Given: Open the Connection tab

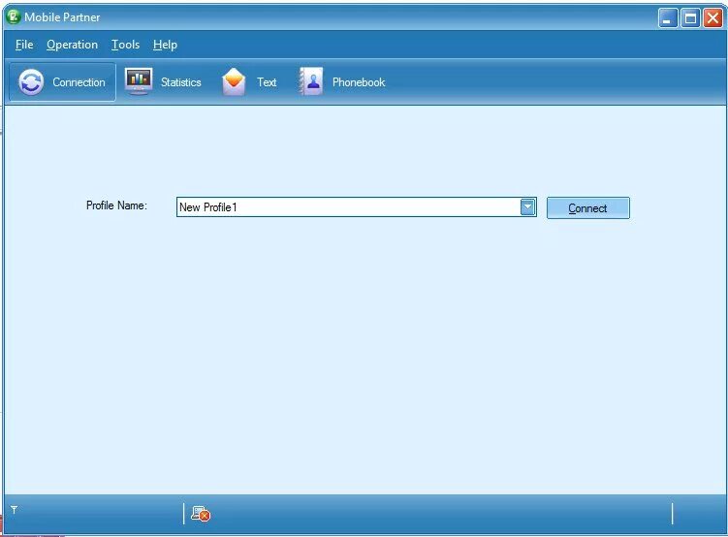Looking at the screenshot, I should 62,82.
